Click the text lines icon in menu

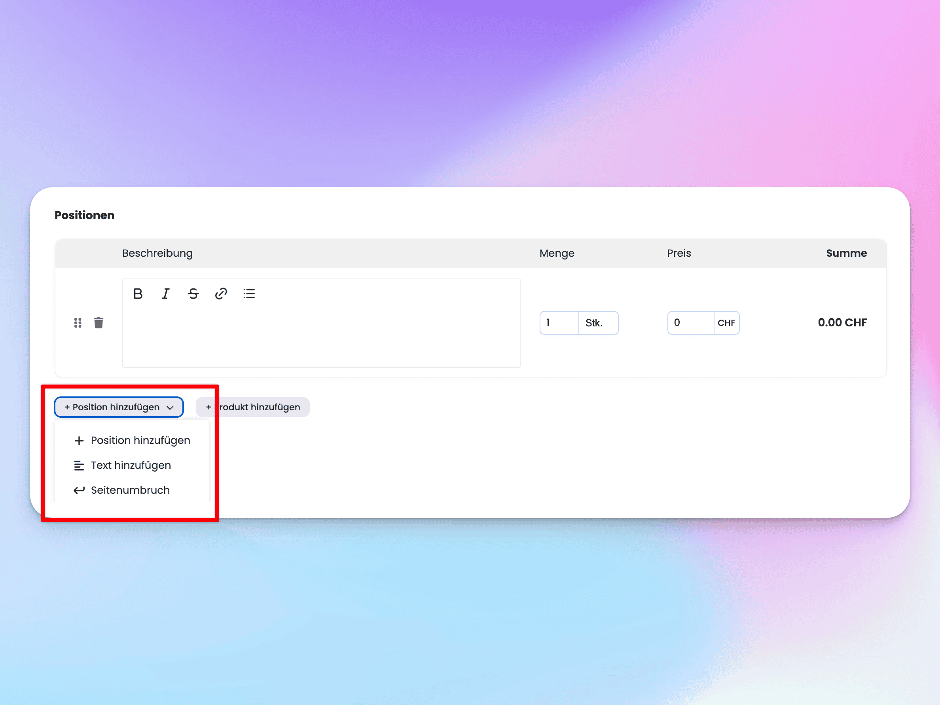point(79,466)
